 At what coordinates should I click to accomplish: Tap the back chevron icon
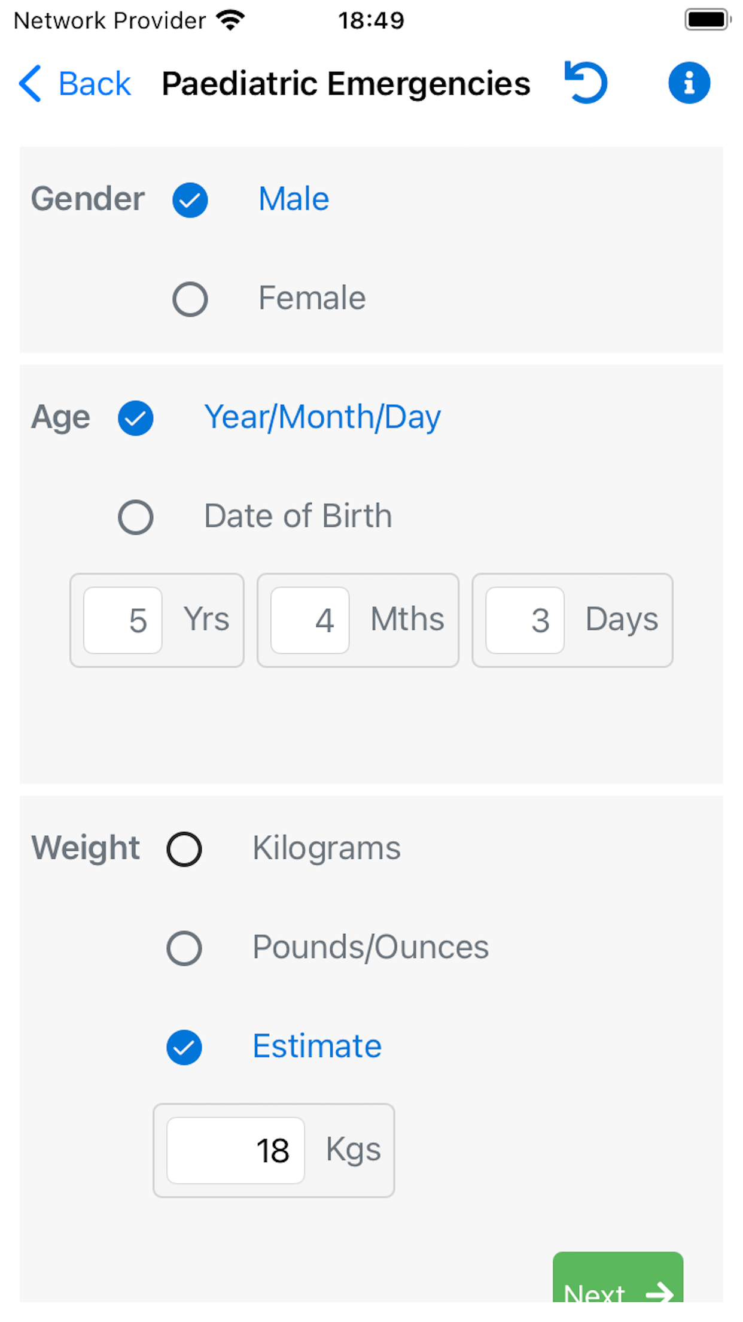30,83
